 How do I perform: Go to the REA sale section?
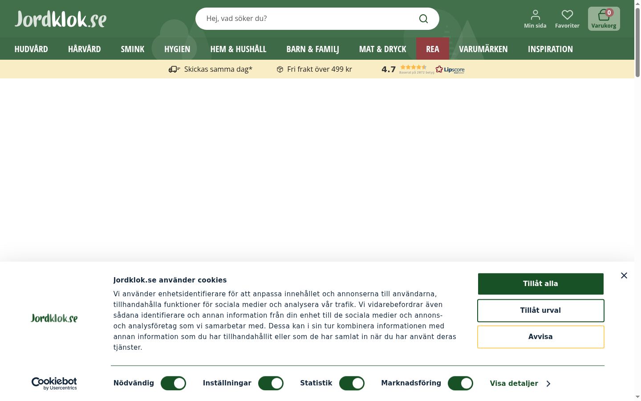(433, 49)
